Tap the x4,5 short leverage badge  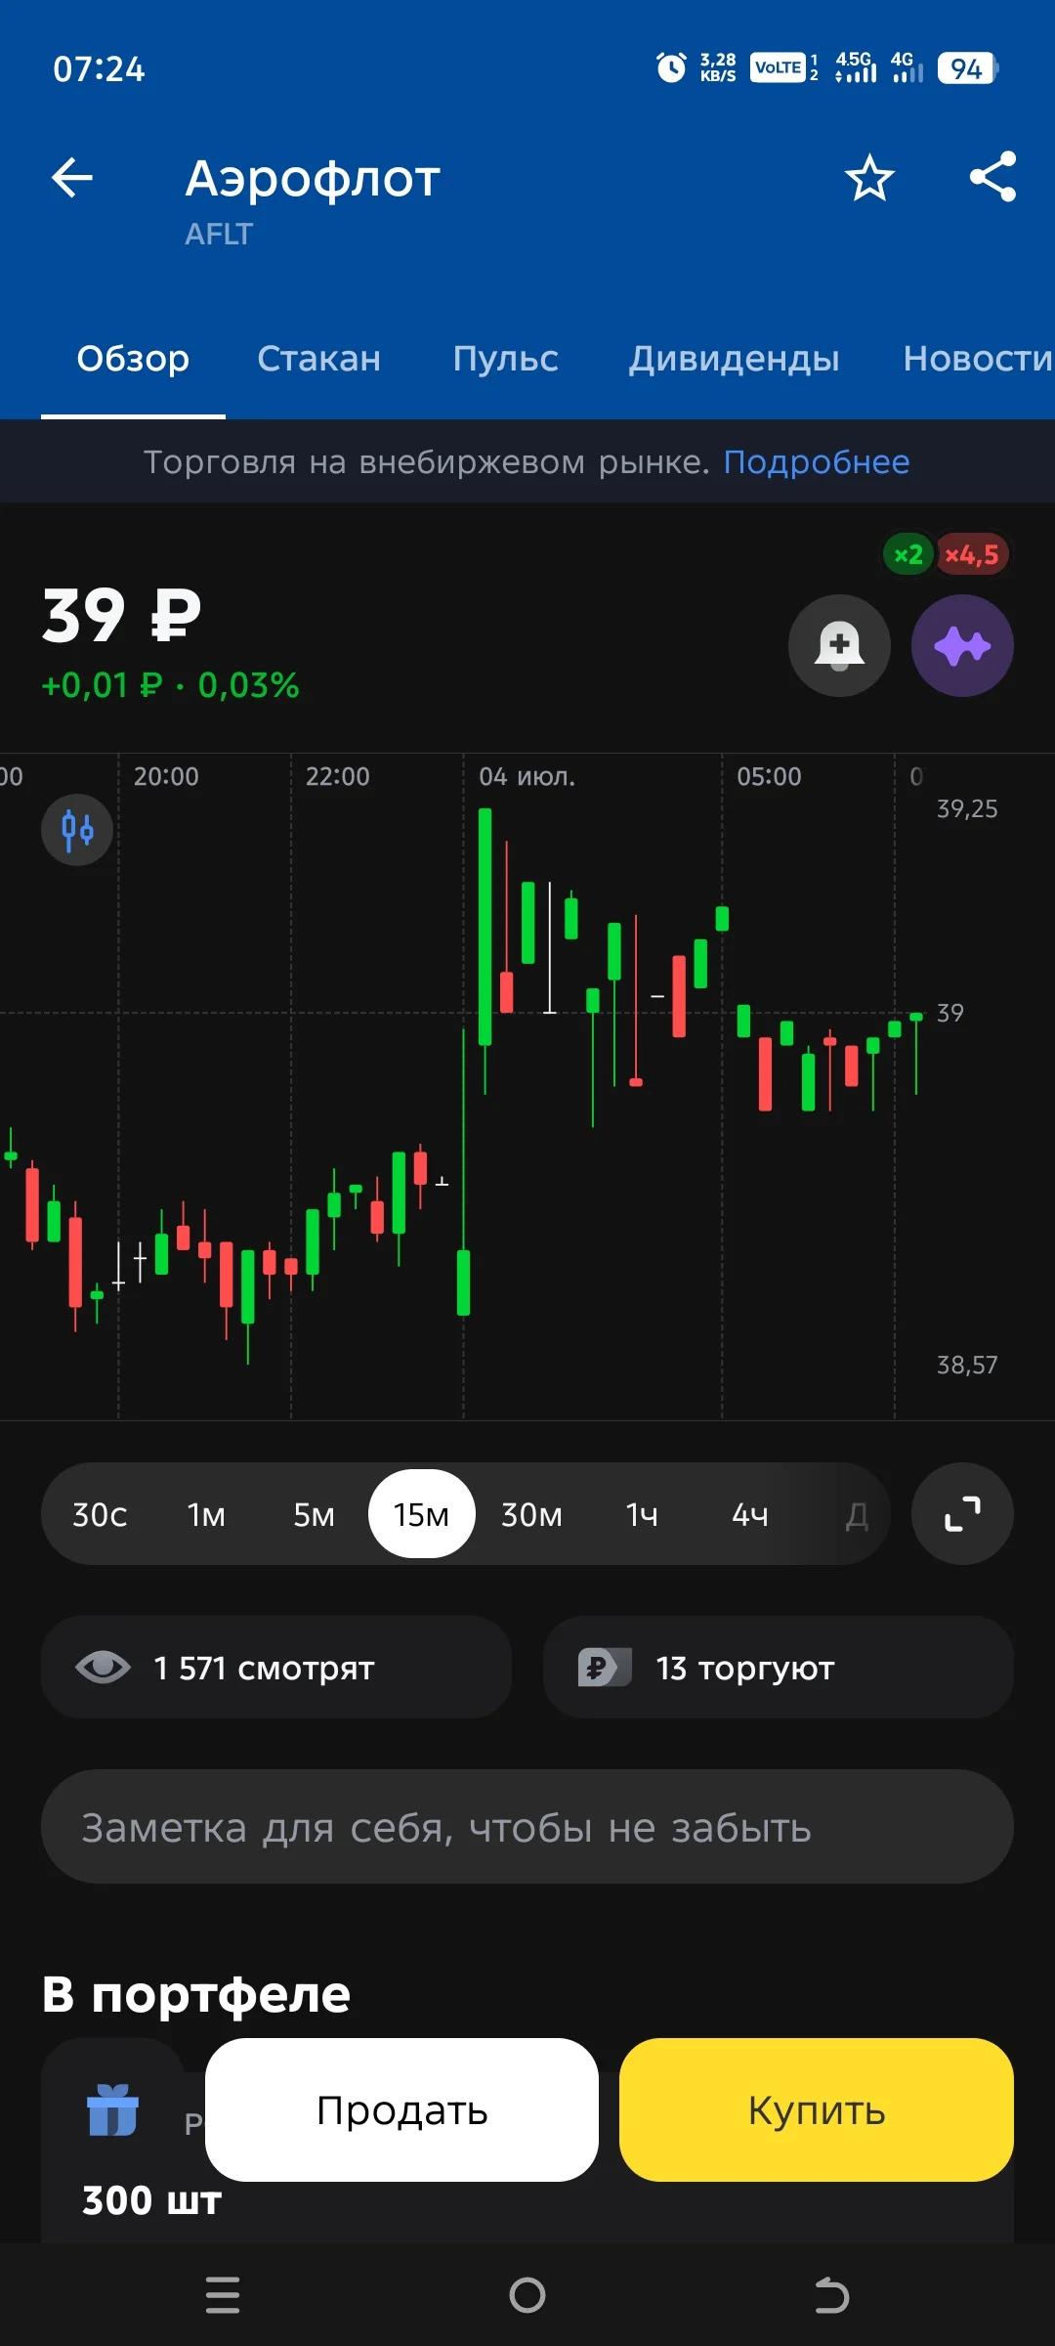pyautogui.click(x=972, y=555)
